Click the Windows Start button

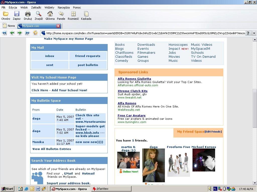click(x=8, y=189)
